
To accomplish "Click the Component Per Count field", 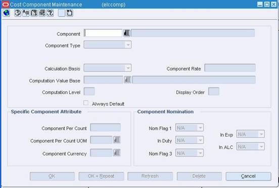I will coord(105,127).
